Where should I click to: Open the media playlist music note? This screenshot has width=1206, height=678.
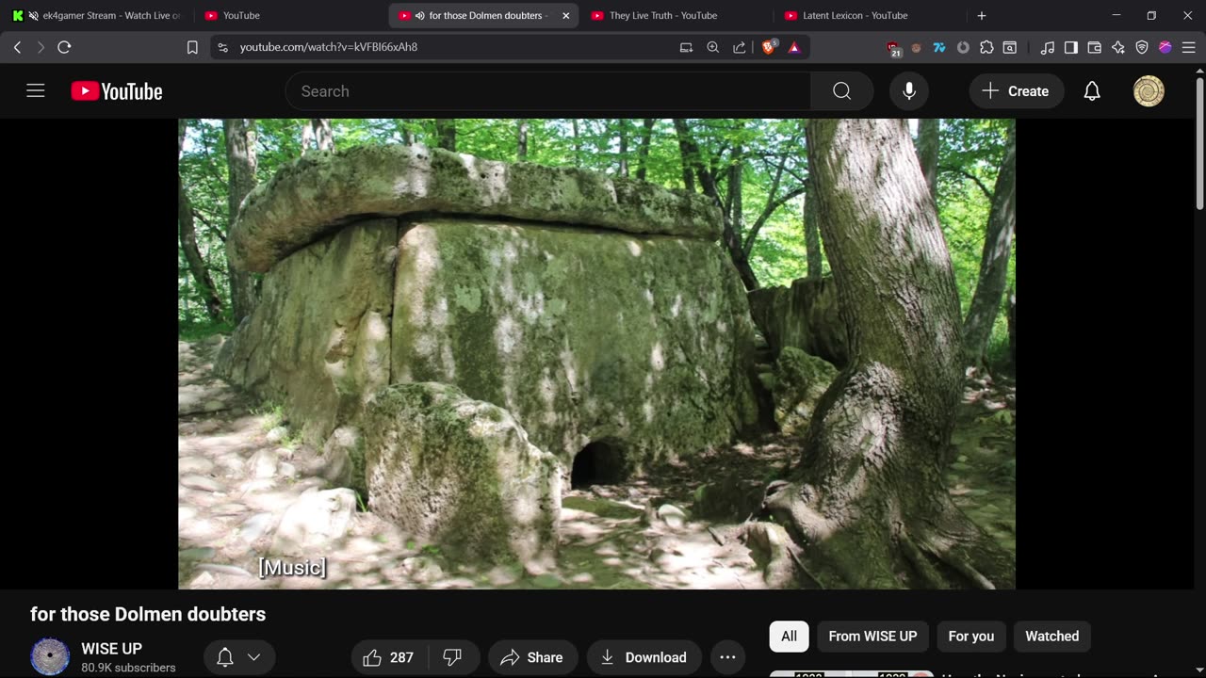pos(1048,47)
